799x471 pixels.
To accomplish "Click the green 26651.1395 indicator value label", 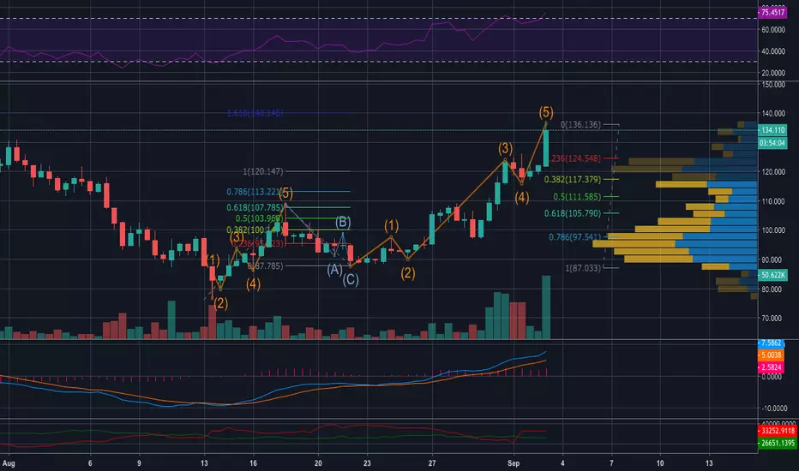I will point(778,443).
